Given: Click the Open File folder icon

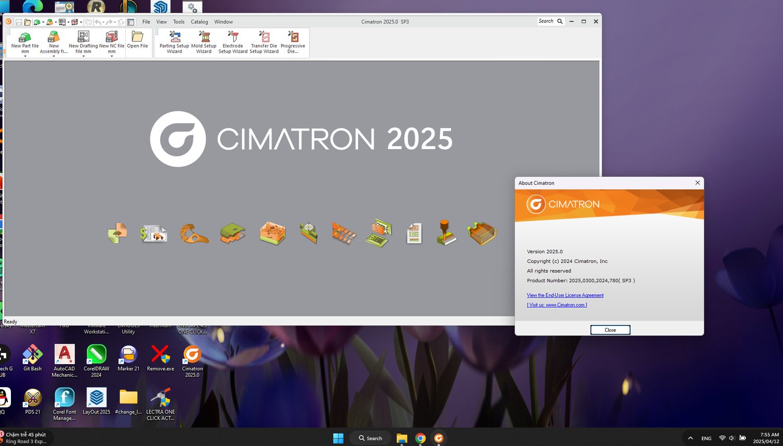Looking at the screenshot, I should click(137, 36).
